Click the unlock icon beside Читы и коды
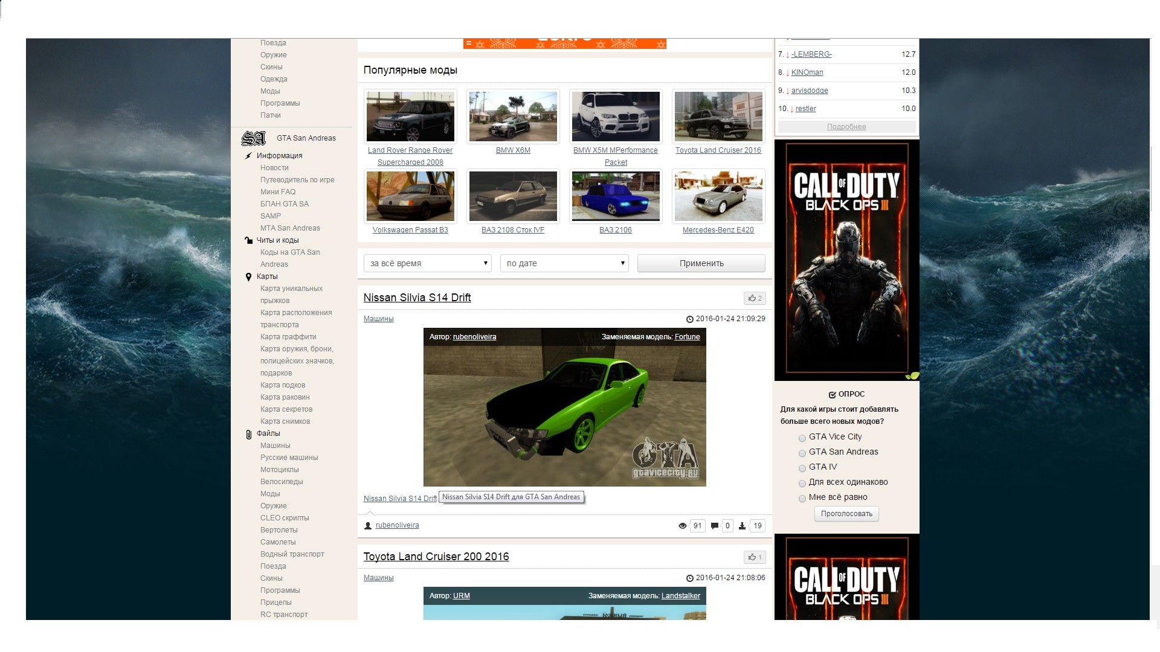1160x652 pixels. [x=248, y=240]
